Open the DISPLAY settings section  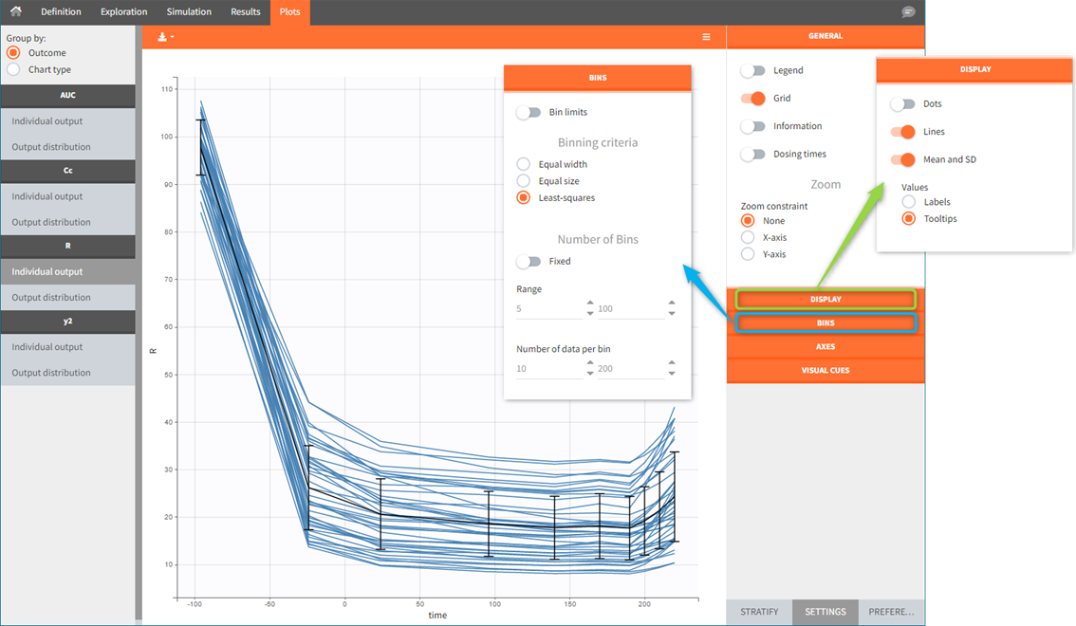825,300
